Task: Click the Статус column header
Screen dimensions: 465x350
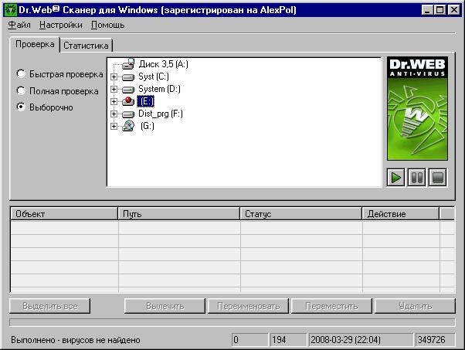Action: coord(301,214)
